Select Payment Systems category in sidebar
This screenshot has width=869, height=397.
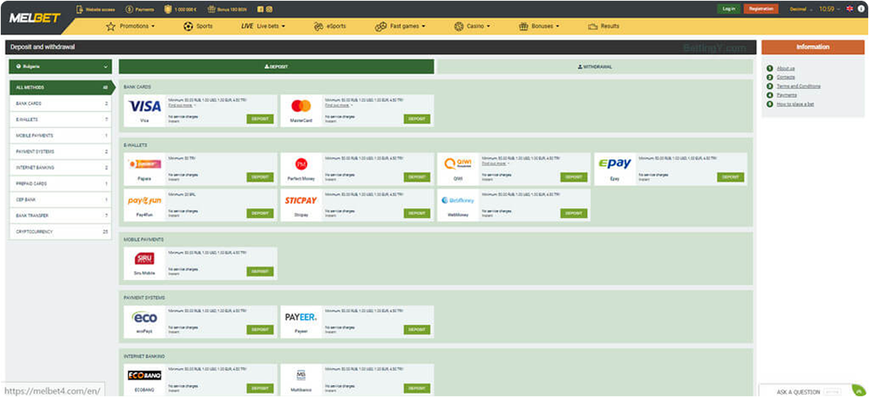click(x=60, y=152)
